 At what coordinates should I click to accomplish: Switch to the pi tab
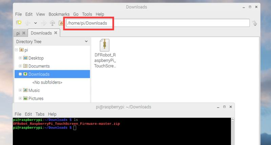[18, 33]
